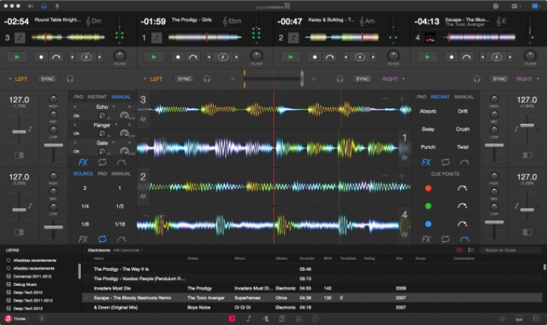Turn on the Gate effect ON switch
This screenshot has width=547, height=325.
click(x=77, y=152)
